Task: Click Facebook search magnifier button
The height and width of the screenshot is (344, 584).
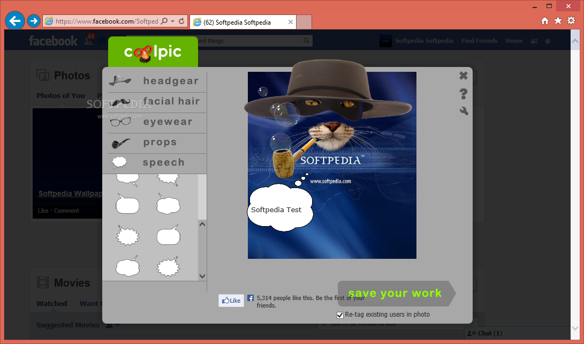Action: (x=306, y=41)
